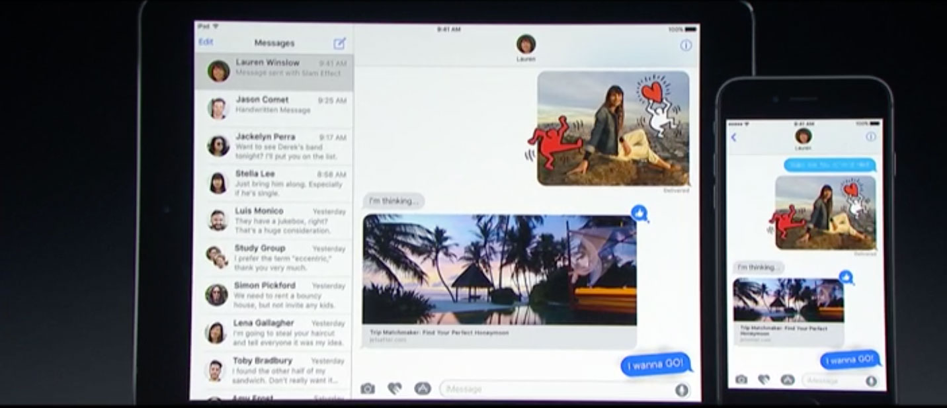Tap Lauren's avatar on iPhone header

tap(803, 136)
